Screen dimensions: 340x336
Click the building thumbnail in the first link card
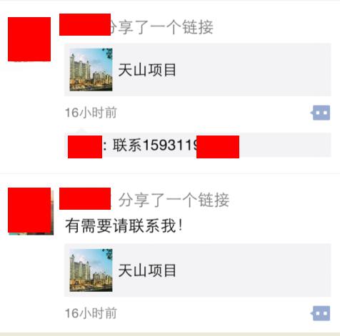click(x=91, y=70)
